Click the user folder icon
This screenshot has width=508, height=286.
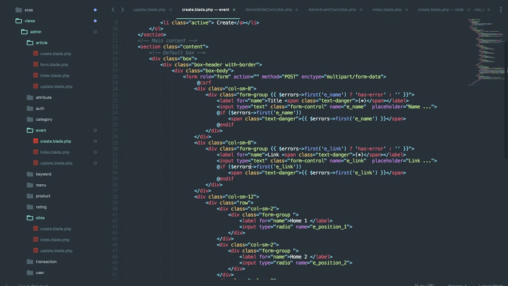click(30, 272)
